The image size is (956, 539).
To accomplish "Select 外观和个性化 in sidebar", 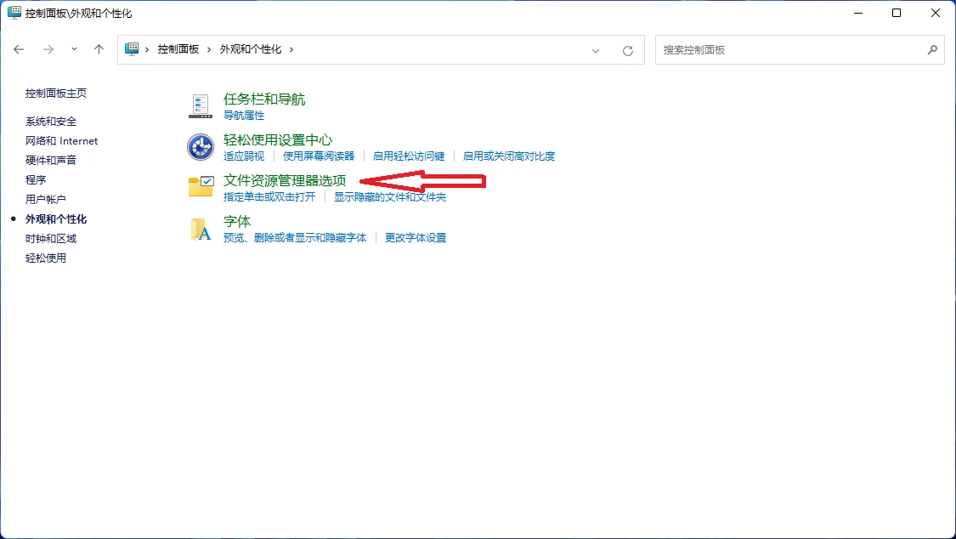I will (x=56, y=218).
